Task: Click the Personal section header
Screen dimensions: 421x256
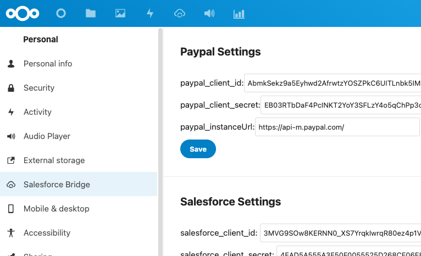Action: (41, 40)
